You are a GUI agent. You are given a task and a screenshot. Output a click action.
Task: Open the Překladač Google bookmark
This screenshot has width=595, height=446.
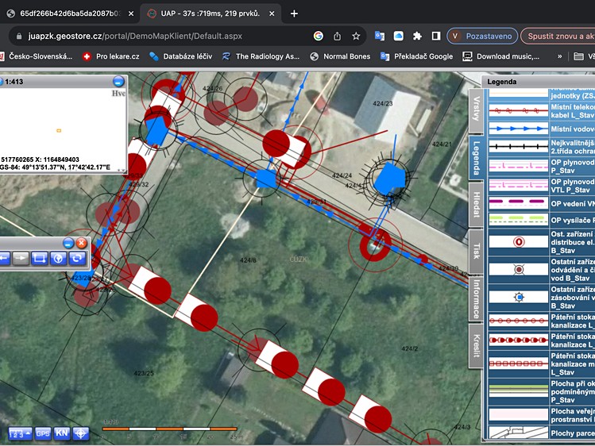coord(416,56)
